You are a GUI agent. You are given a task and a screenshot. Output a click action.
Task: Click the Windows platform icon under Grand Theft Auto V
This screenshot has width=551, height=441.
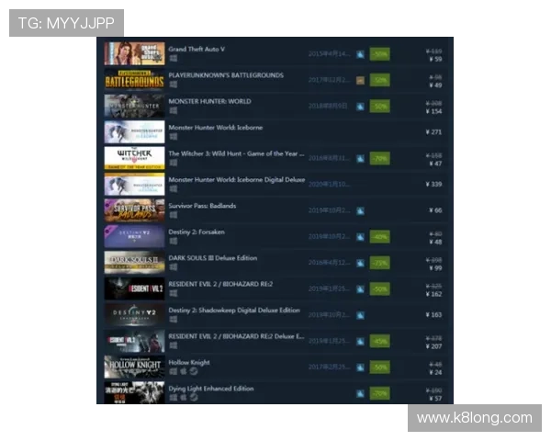(173, 59)
